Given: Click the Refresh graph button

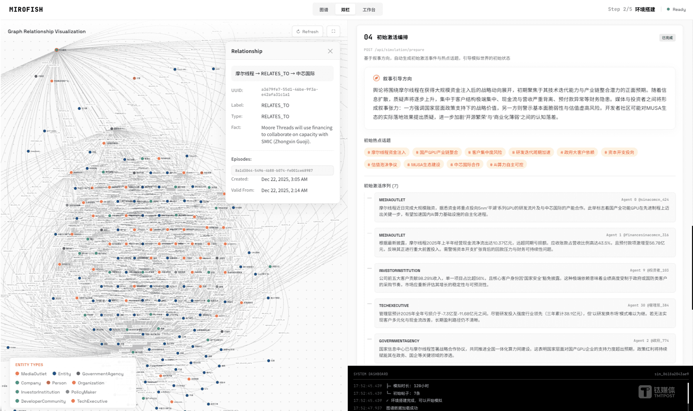Looking at the screenshot, I should 307,31.
